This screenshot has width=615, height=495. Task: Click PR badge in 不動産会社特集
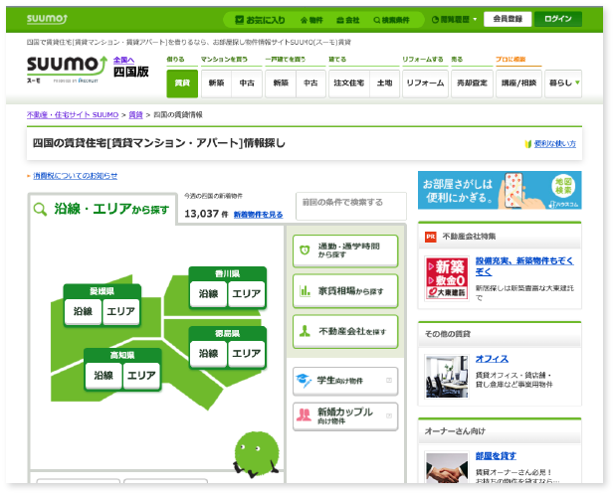pos(431,237)
